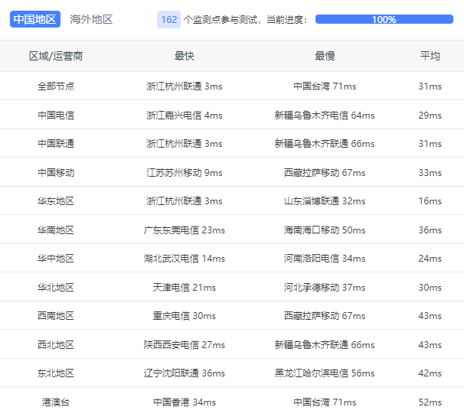Click 天津电信 21ms cell
The width and height of the screenshot is (464, 417).
click(184, 287)
